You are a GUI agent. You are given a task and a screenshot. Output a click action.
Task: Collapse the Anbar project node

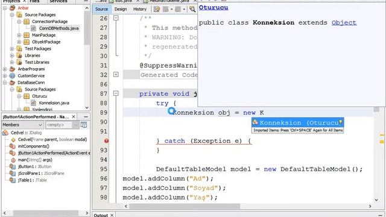pyautogui.click(x=5, y=8)
